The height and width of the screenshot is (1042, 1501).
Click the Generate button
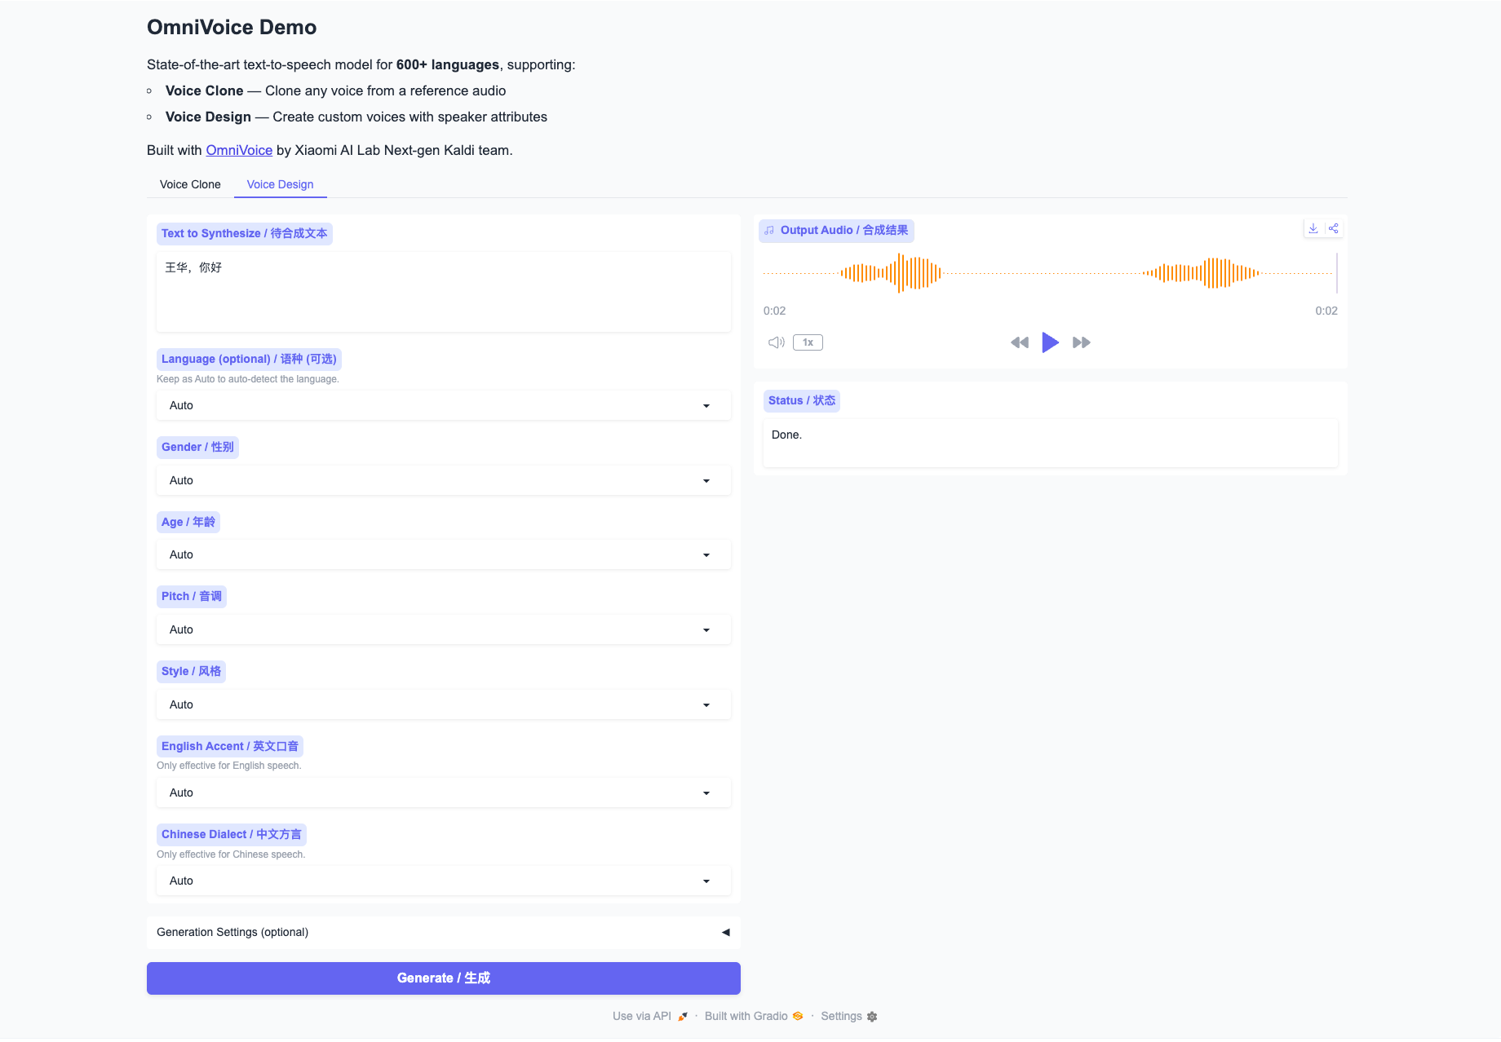pos(443,978)
